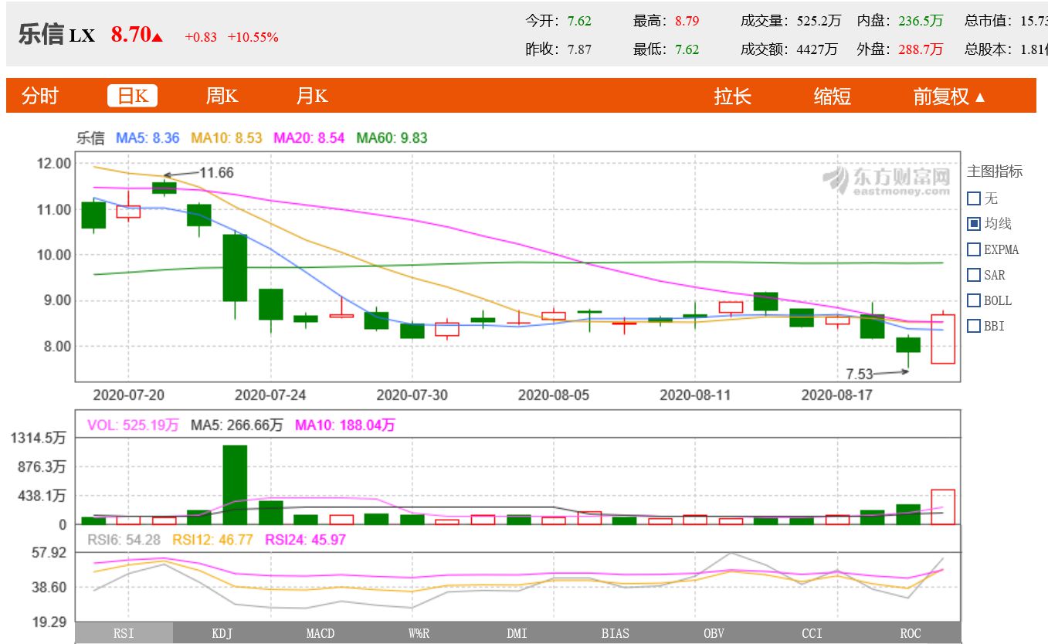This screenshot has height=644, width=1048.
Task: Click the 2020-07-20 date axis label
Action: [128, 395]
